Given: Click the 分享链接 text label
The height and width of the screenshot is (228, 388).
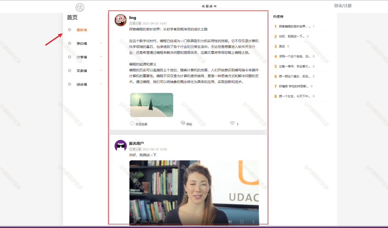Looking at the screenshot, I should pyautogui.click(x=141, y=124).
